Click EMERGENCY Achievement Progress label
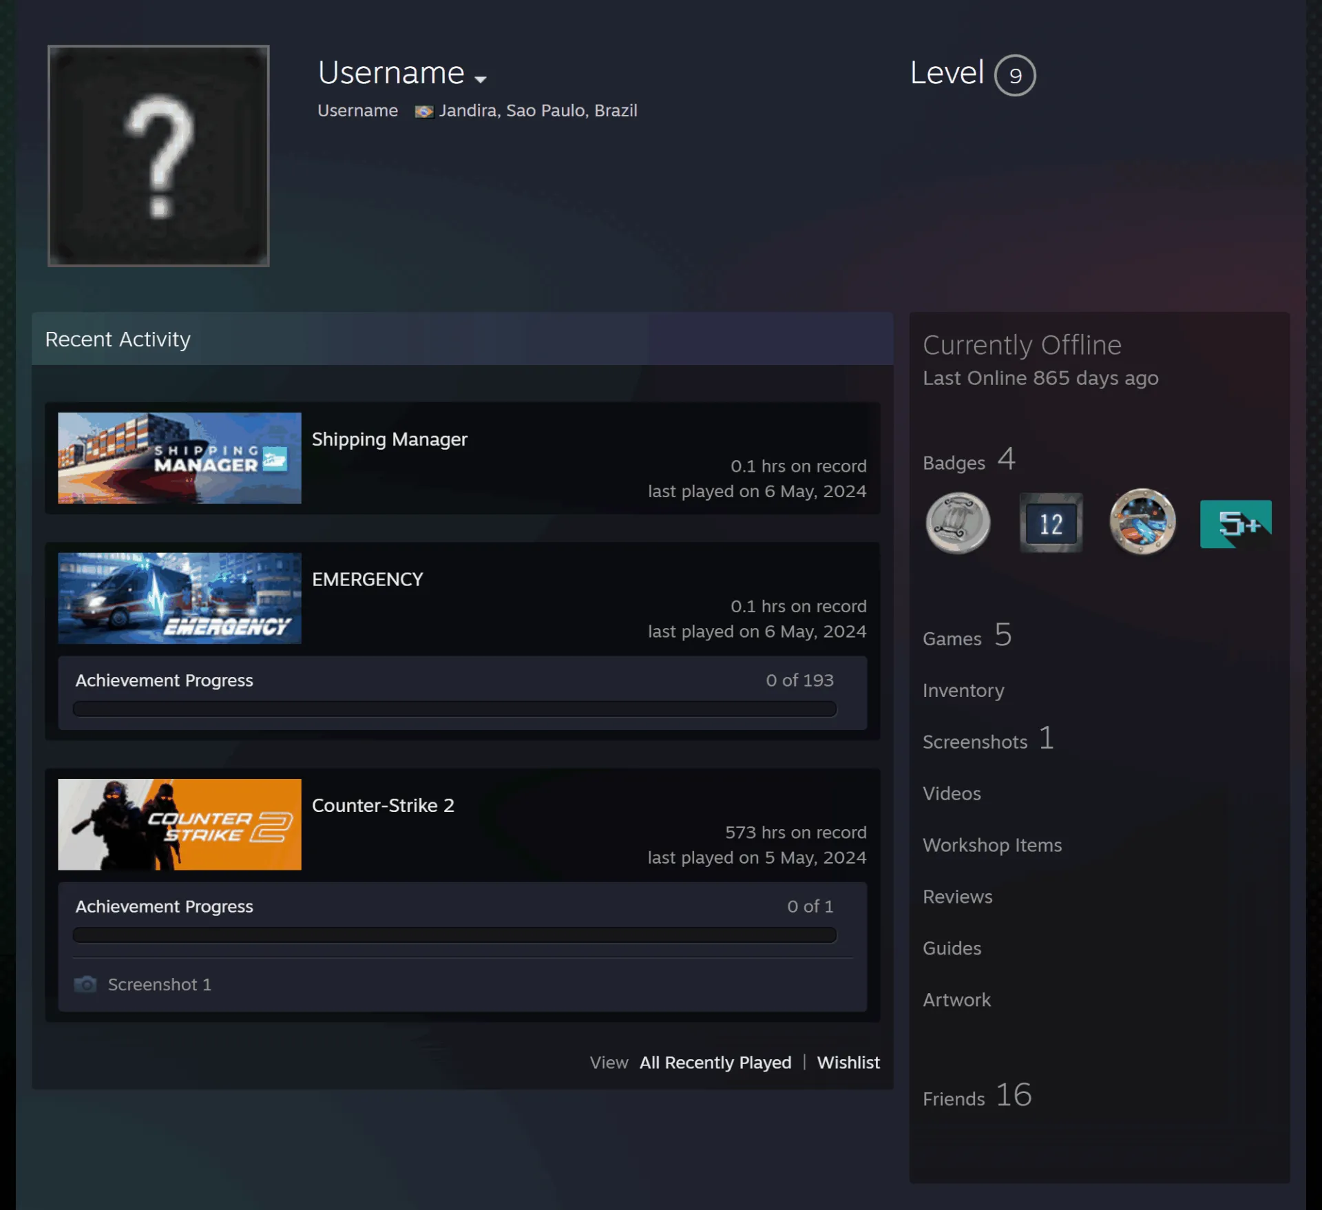This screenshot has height=1210, width=1322. (164, 680)
